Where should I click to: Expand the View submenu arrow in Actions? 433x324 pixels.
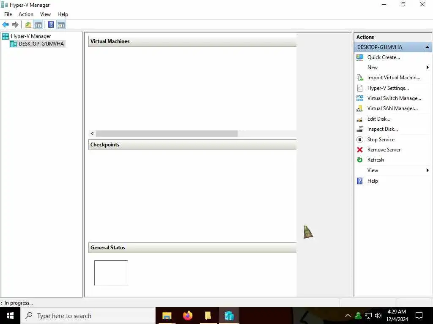428,170
